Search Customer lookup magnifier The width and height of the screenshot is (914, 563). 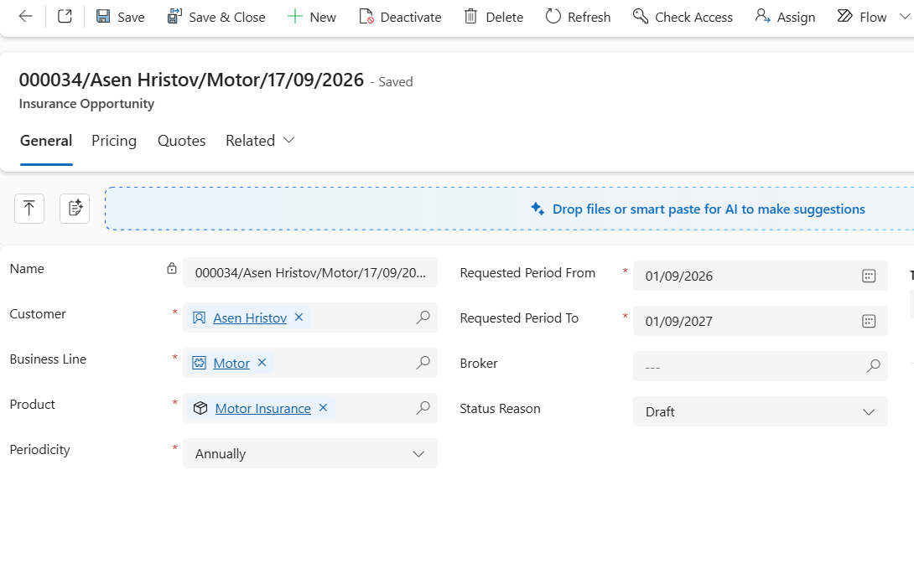click(423, 318)
